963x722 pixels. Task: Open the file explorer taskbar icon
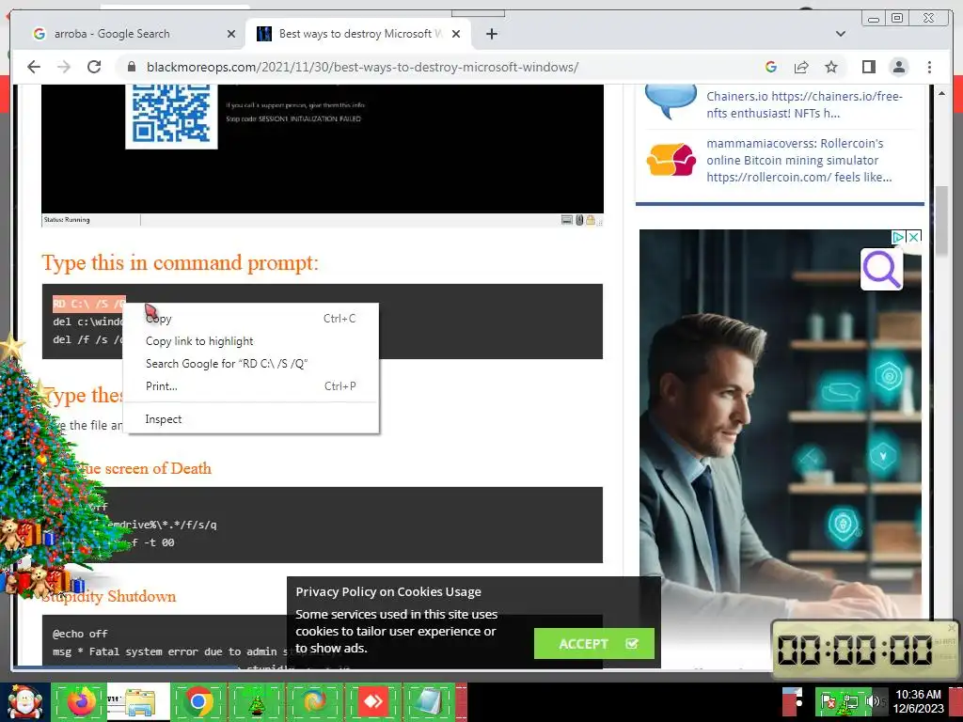coord(139,701)
